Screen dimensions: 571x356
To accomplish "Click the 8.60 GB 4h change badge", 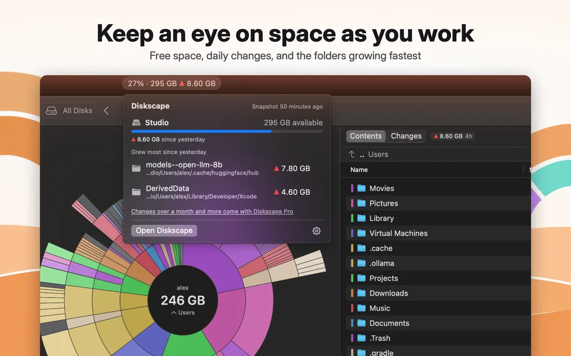I will (453, 136).
